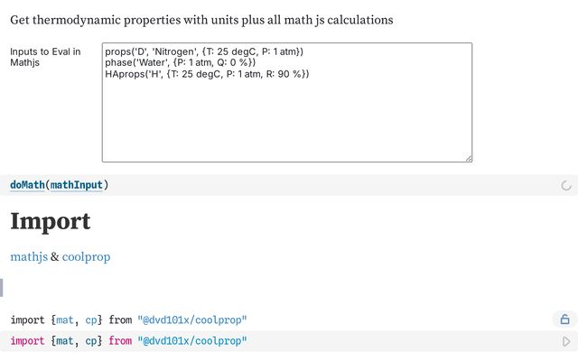Click the "Import" heading
The image size is (578, 361).
coord(51,221)
